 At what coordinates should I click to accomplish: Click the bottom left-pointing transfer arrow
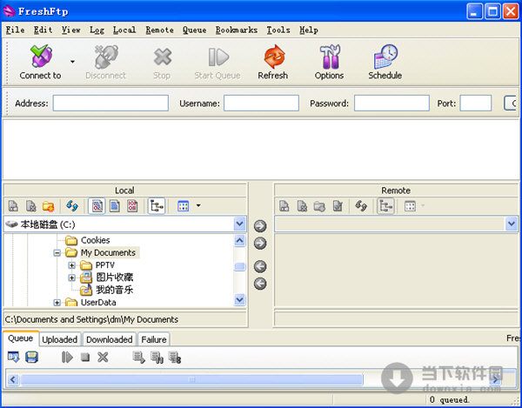260,284
